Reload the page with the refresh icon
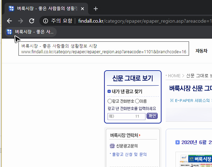Viewport: 212px width, 167px height. tap(32, 21)
